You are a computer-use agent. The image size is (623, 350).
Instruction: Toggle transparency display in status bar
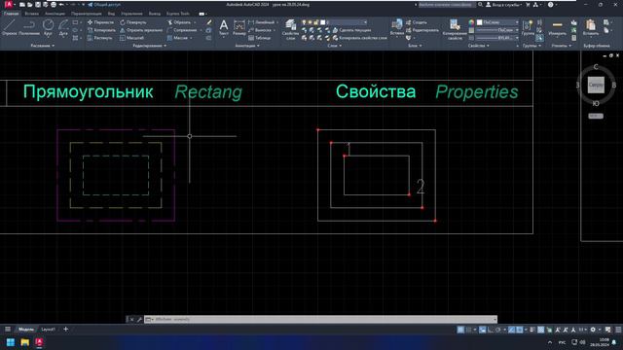coord(541,330)
